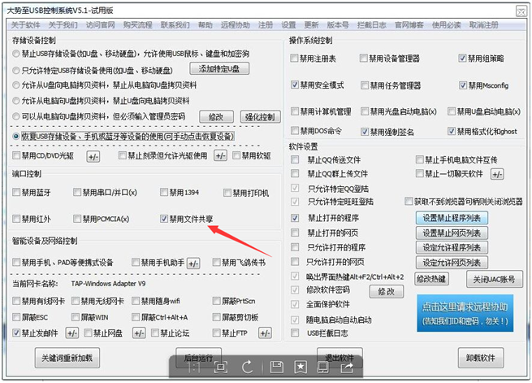The image size is (532, 383).
Task: Toggle the 禁用注册表 checkbox
Action: pos(294,58)
